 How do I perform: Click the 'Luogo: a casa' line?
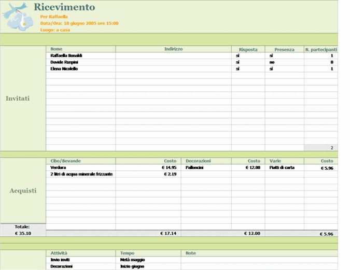coord(55,30)
